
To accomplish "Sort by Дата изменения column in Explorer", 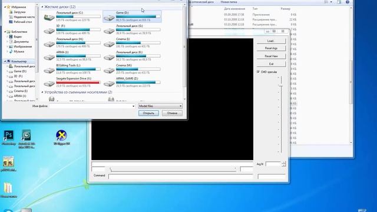I will tap(234, 9).
